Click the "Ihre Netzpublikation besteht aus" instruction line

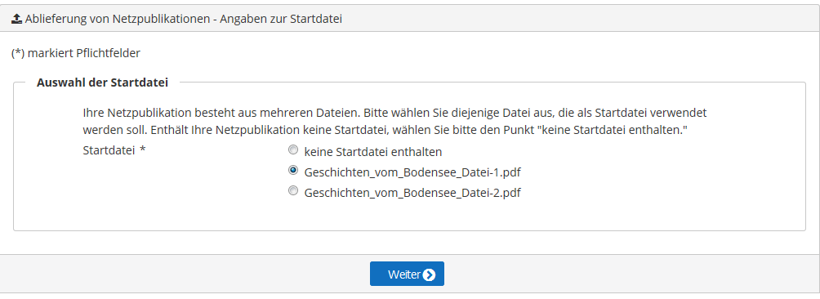coord(394,113)
